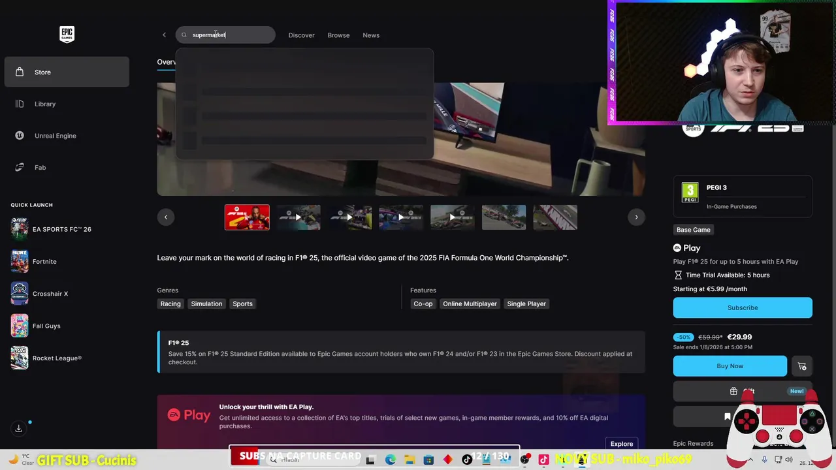The image size is (836, 470).
Task: Click the PEGI 3 rating icon
Action: (690, 193)
